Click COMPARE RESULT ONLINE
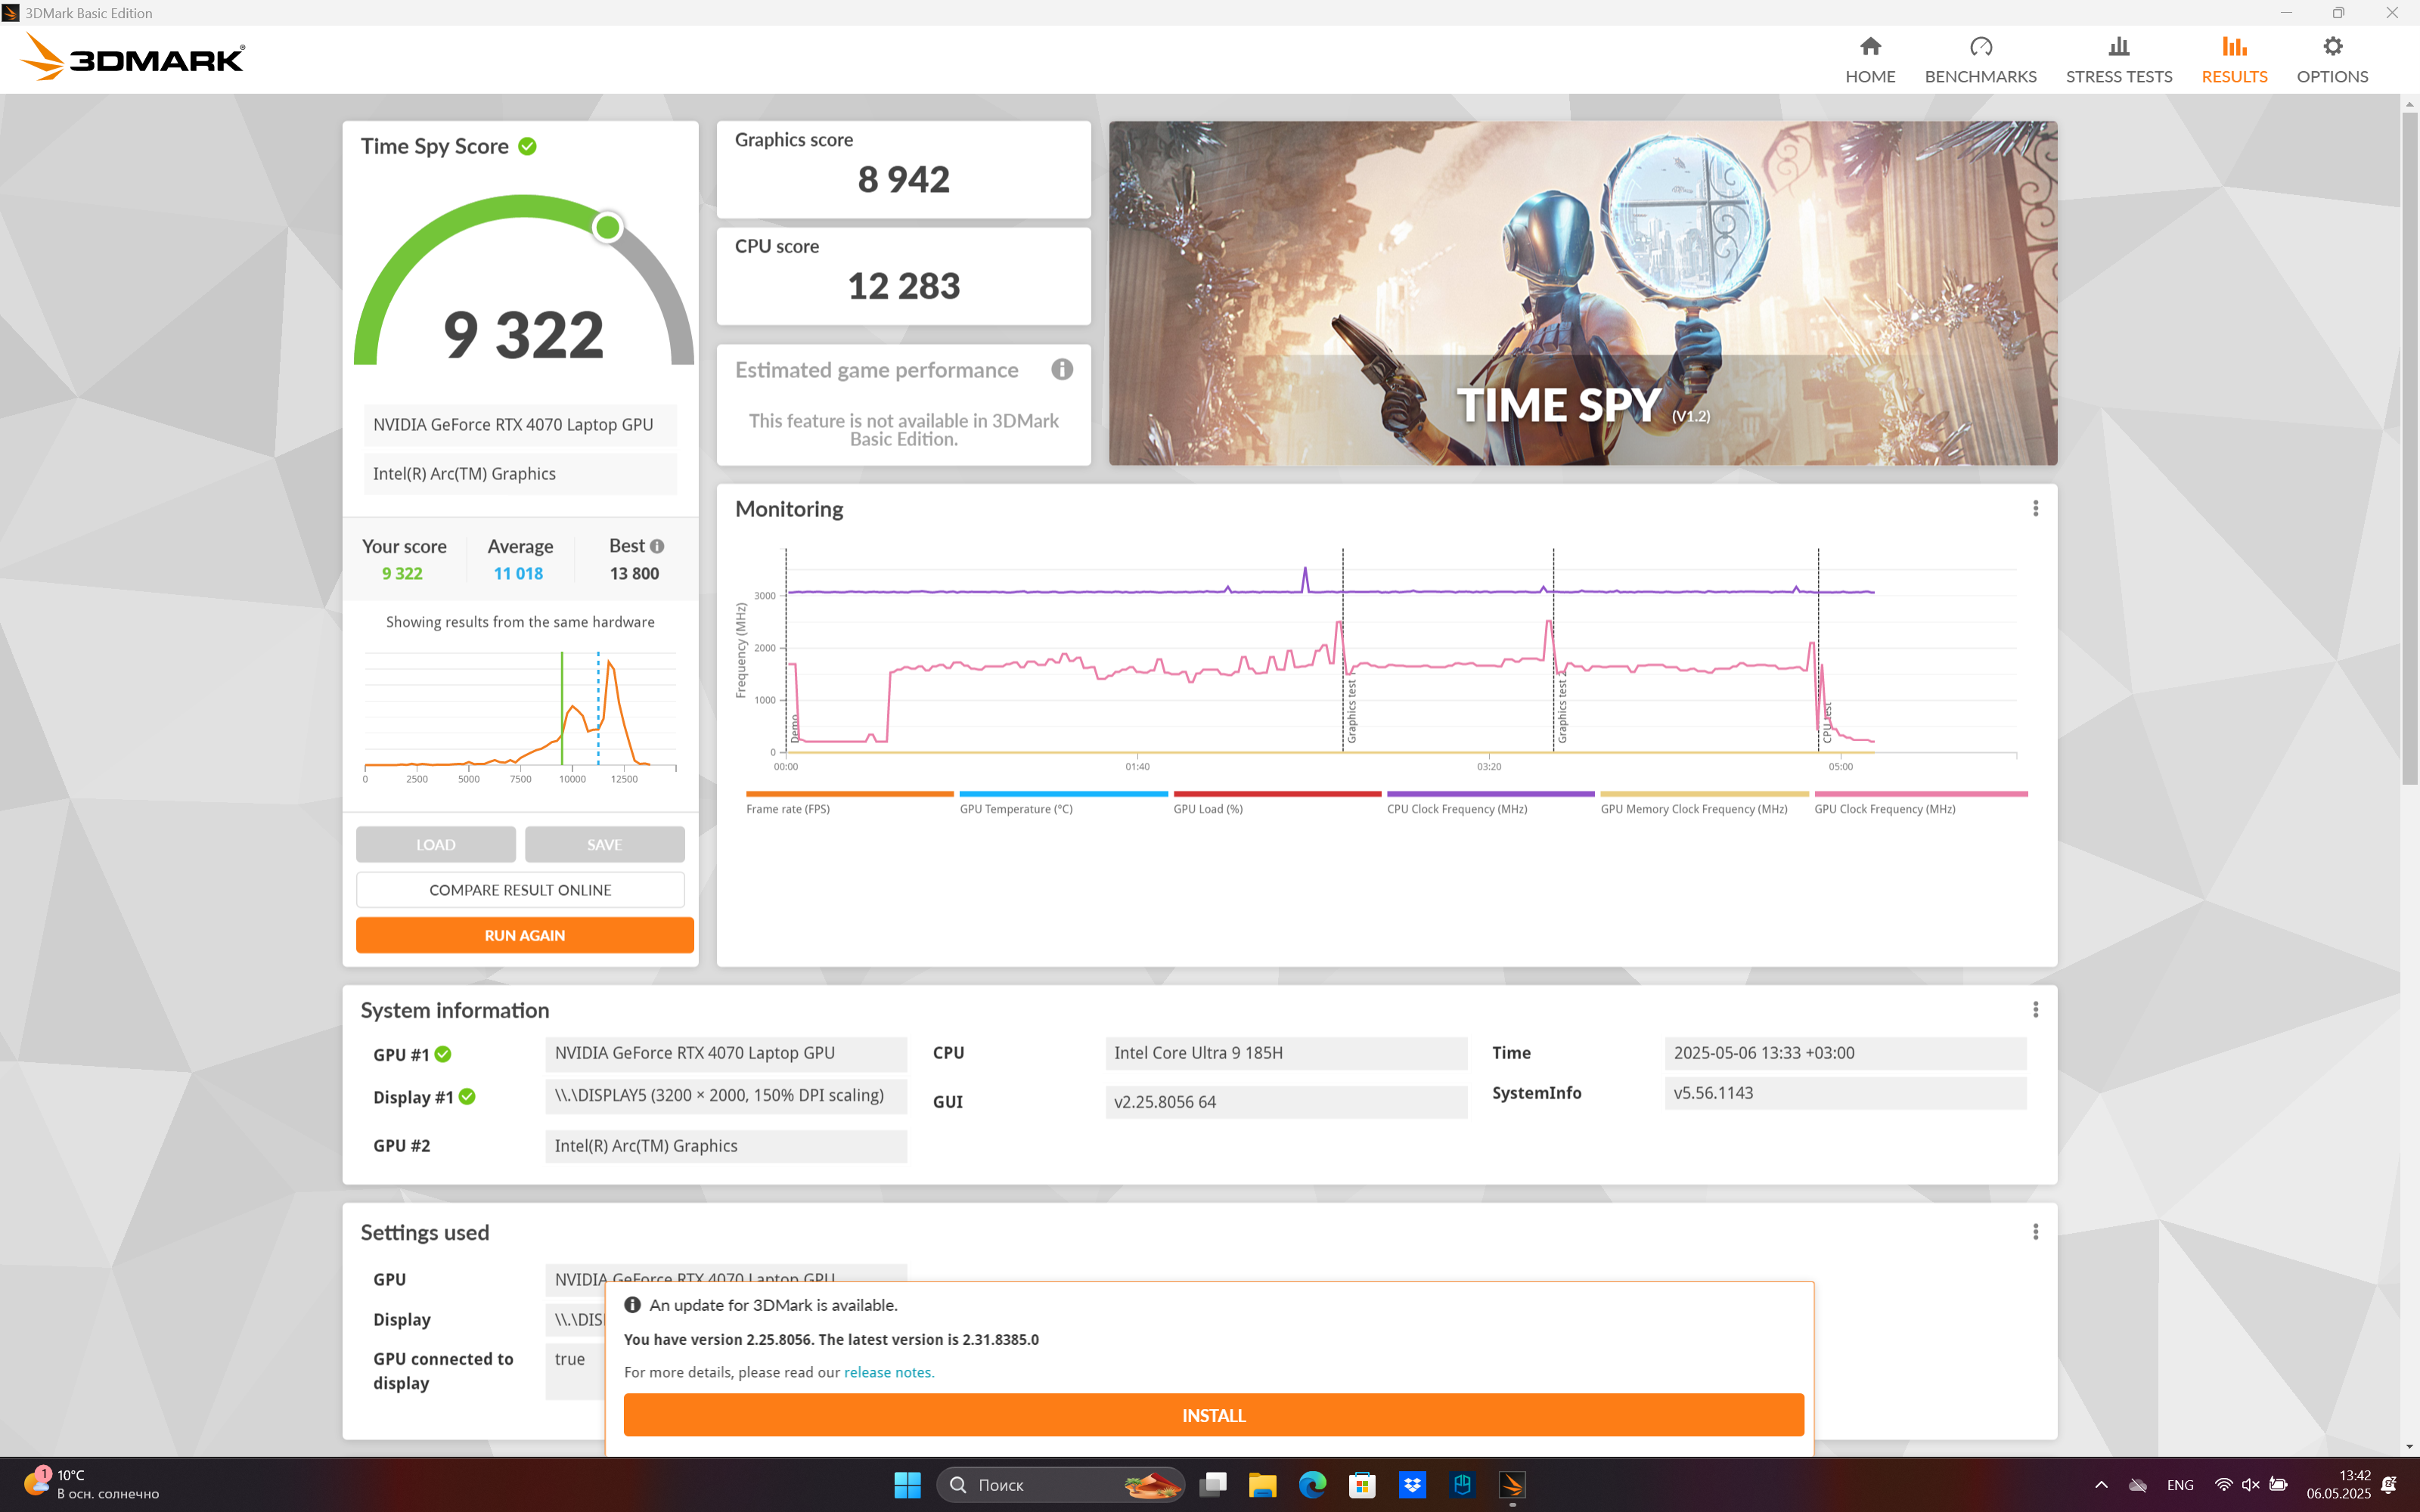Viewport: 2420px width, 1512px height. coord(520,889)
